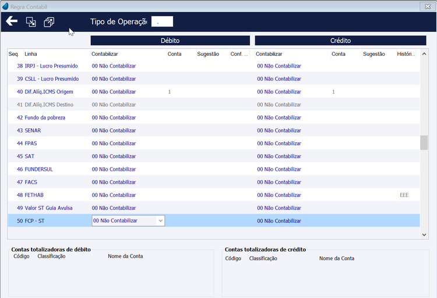437x298 pixels.
Task: Click the EEE history cell in FETHAB row
Action: pos(404,195)
